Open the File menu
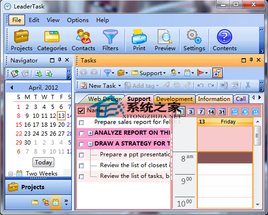 [17, 20]
